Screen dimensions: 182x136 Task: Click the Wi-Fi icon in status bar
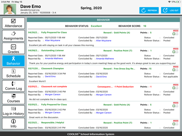coord(169,2)
